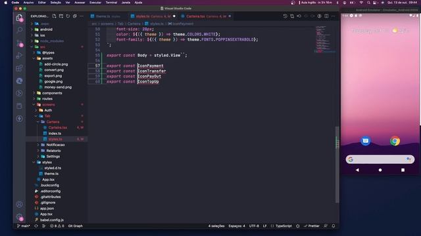The height and width of the screenshot is (236, 421).
Task: Open the Search view in activity bar
Action: tap(19, 30)
